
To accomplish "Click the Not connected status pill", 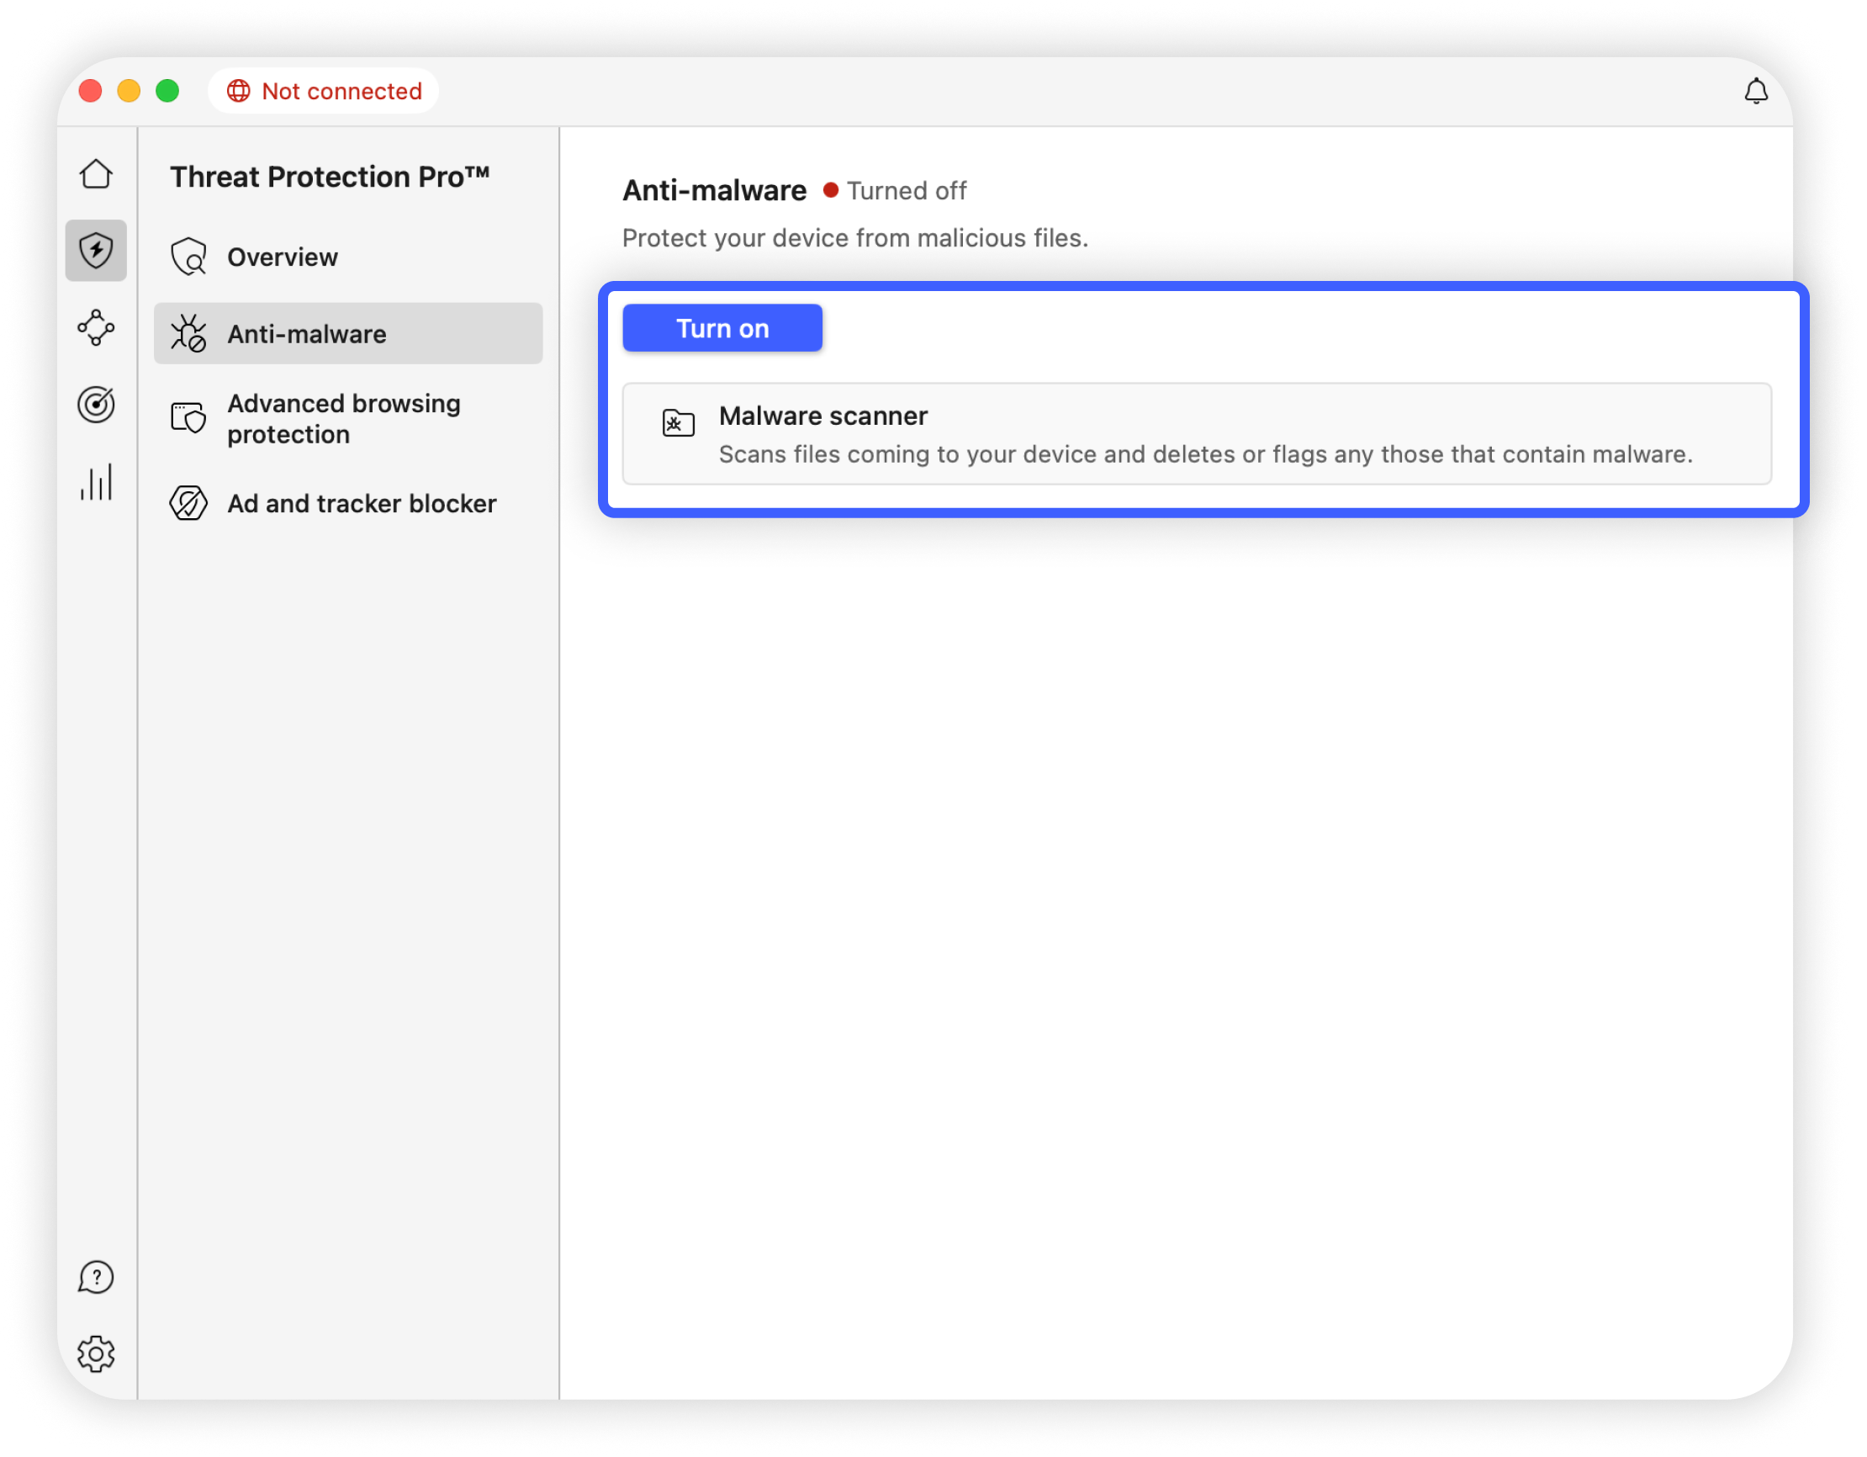I will coord(324,91).
